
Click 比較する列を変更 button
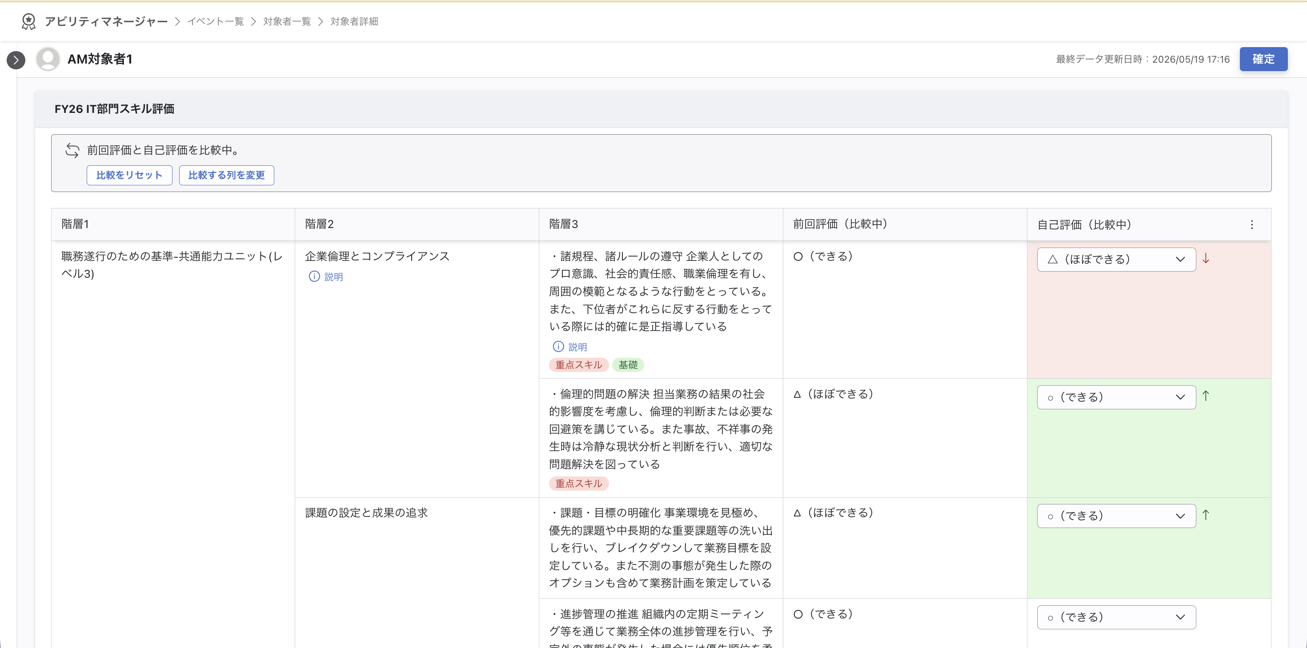(226, 175)
